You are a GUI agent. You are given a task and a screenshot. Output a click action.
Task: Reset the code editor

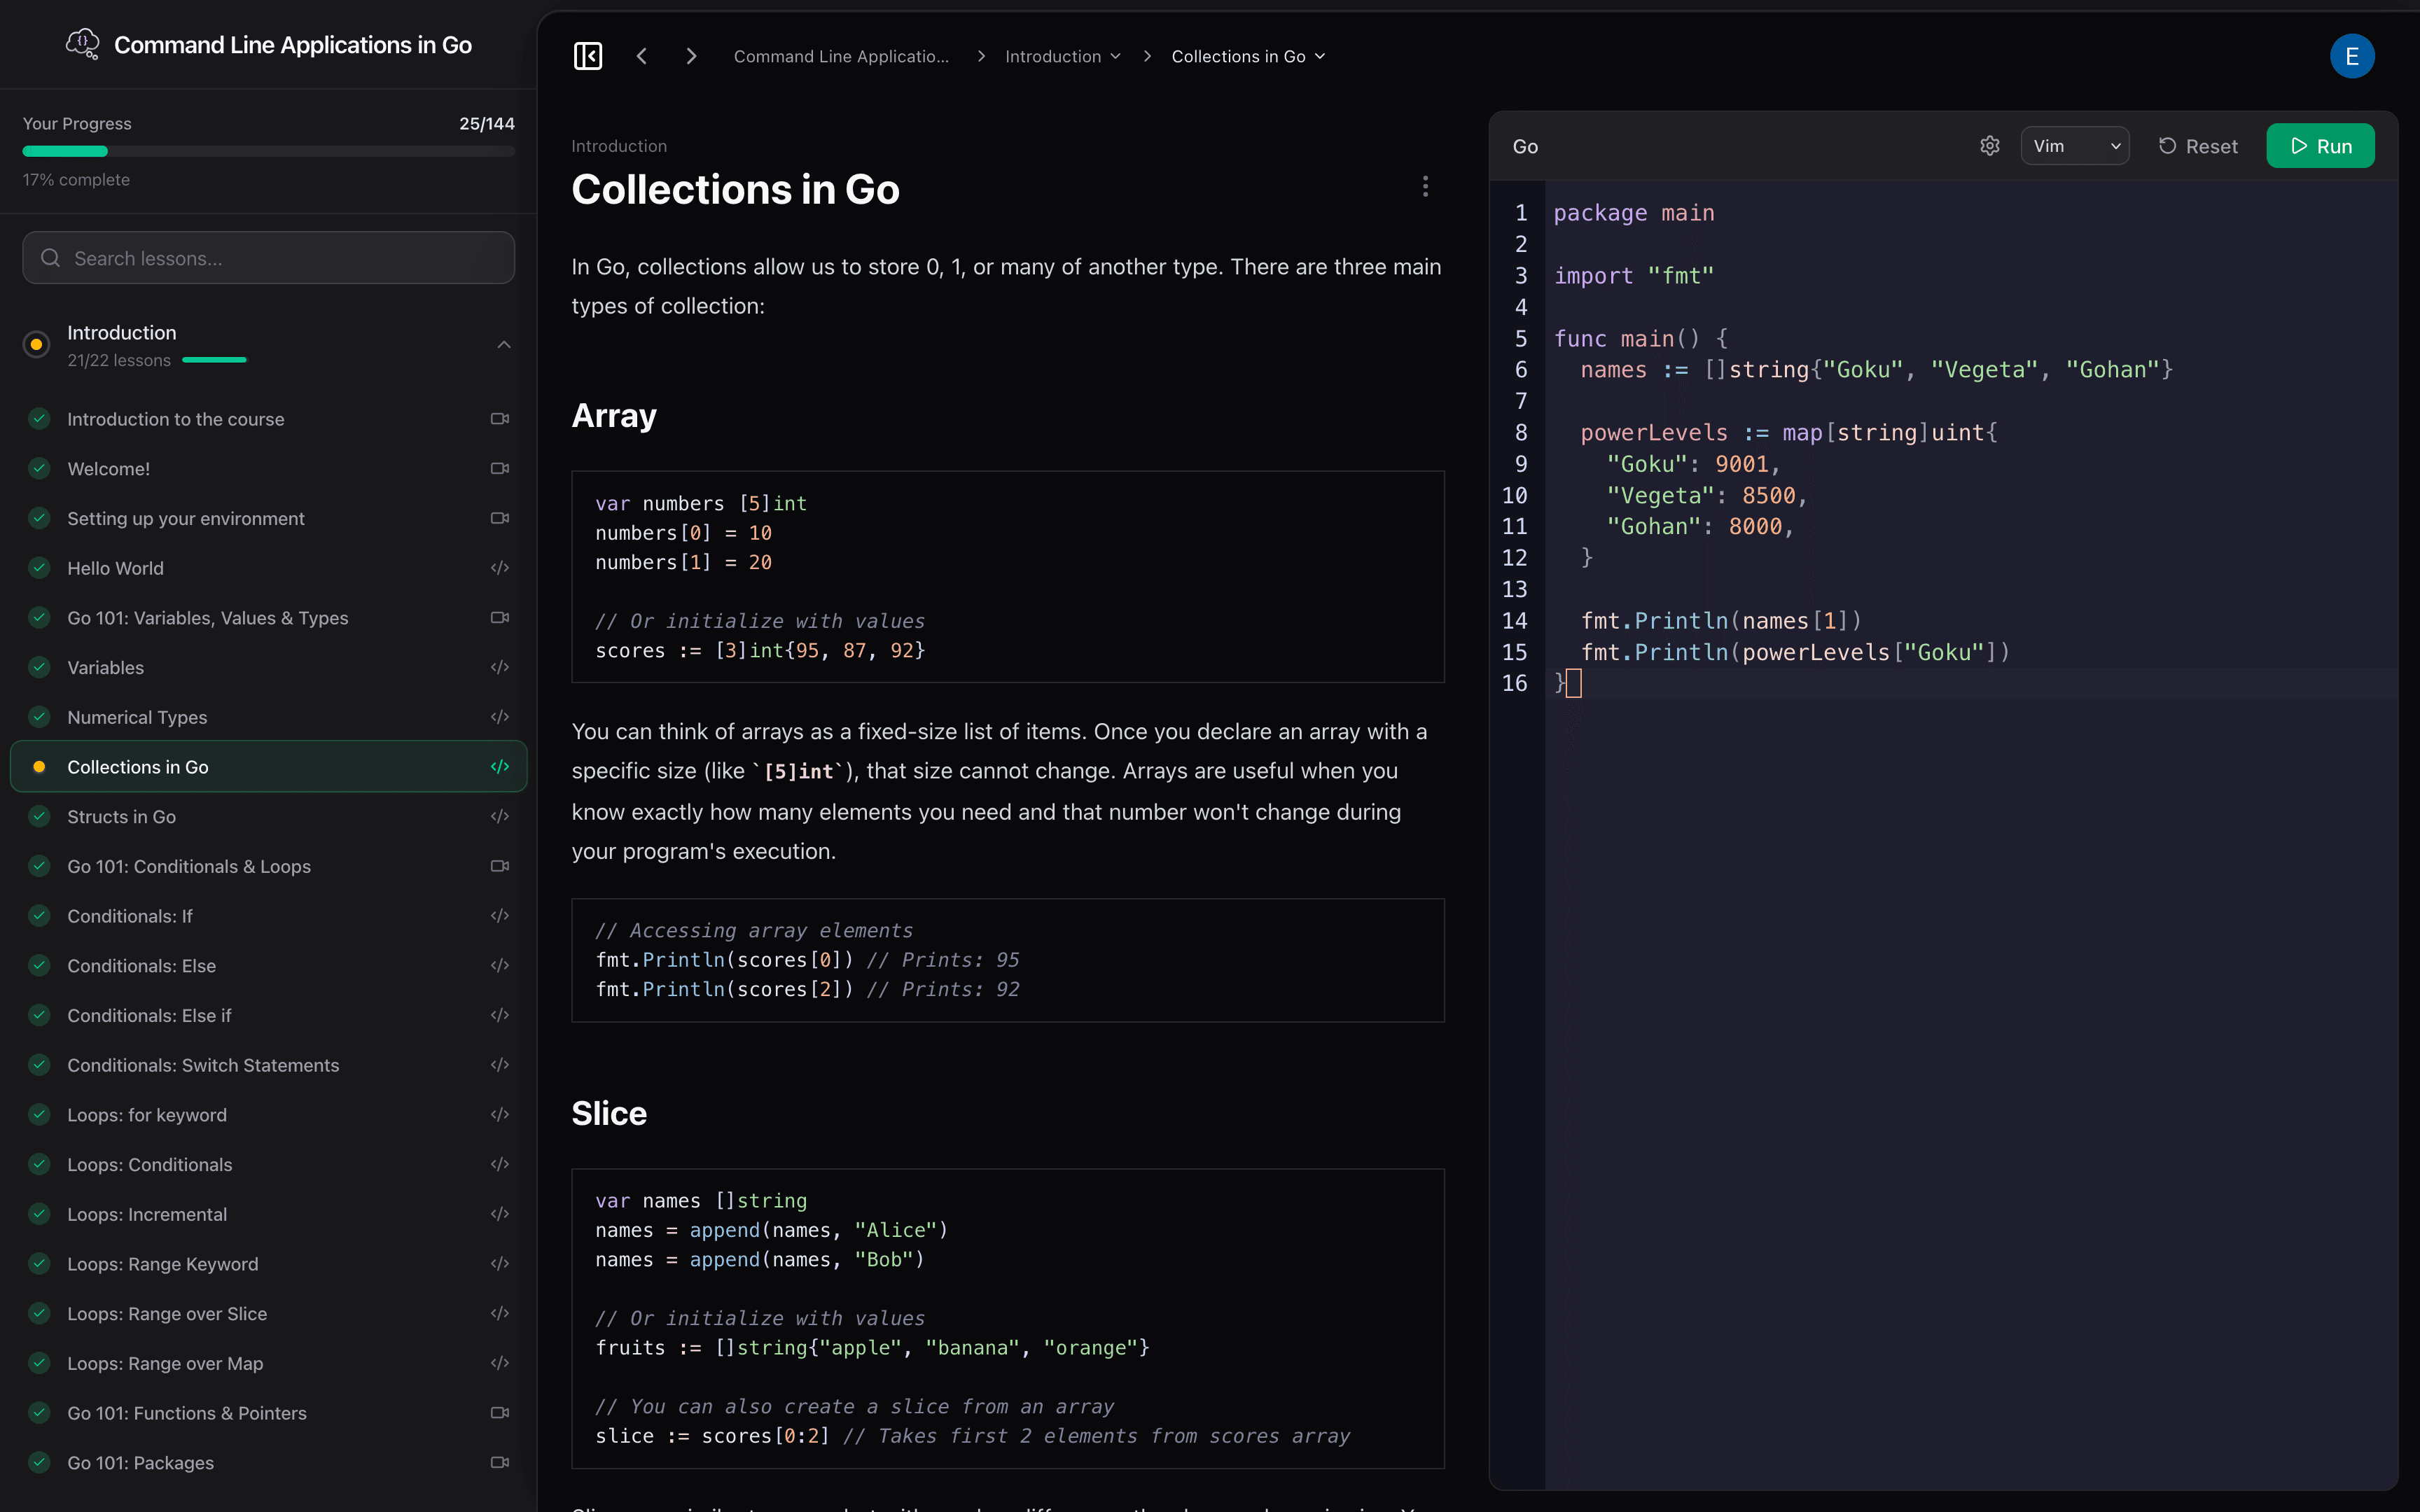tap(2200, 145)
